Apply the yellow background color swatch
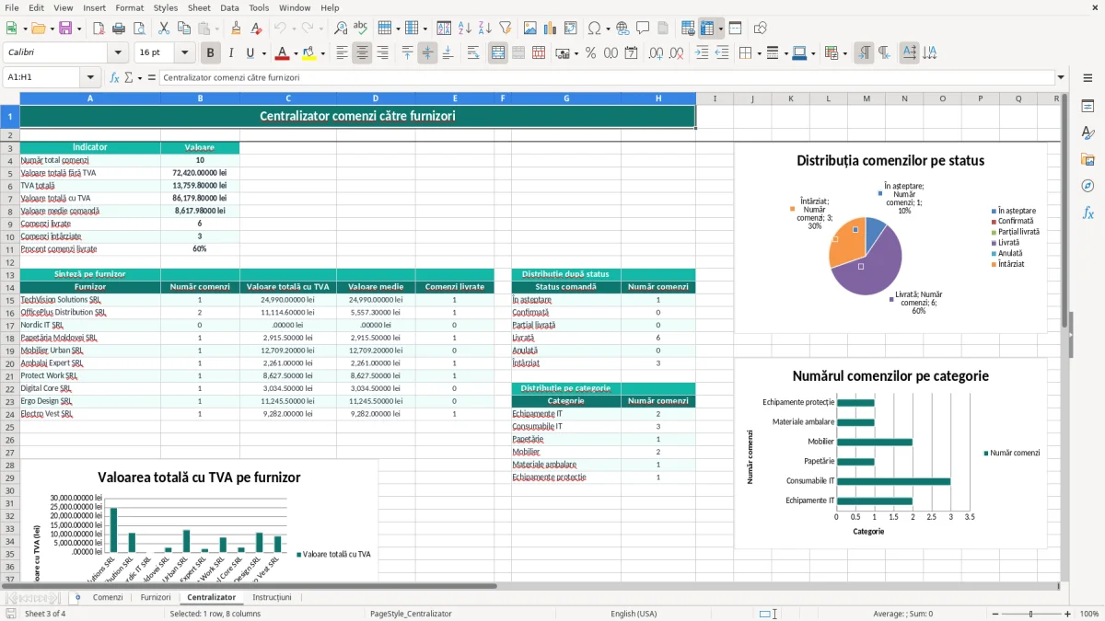Screen dimensions: 1105x621 [x=308, y=53]
